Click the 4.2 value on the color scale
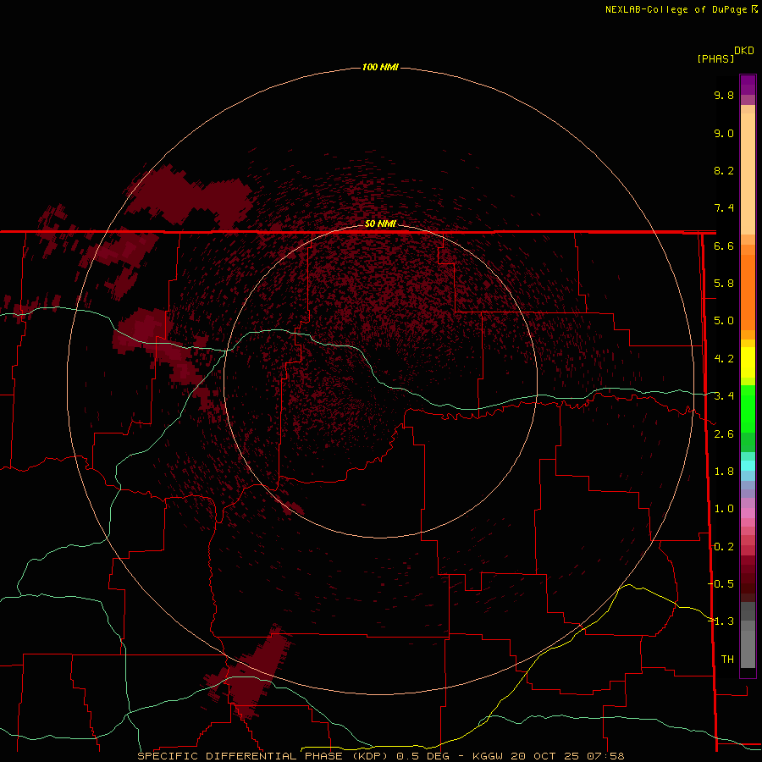 pos(724,359)
